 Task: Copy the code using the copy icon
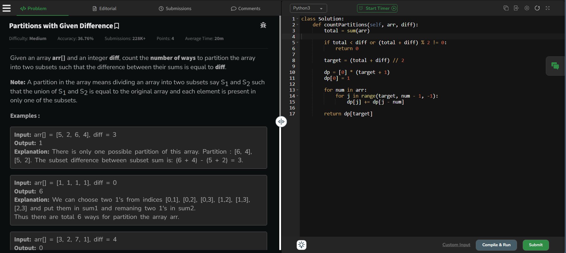pyautogui.click(x=506, y=8)
